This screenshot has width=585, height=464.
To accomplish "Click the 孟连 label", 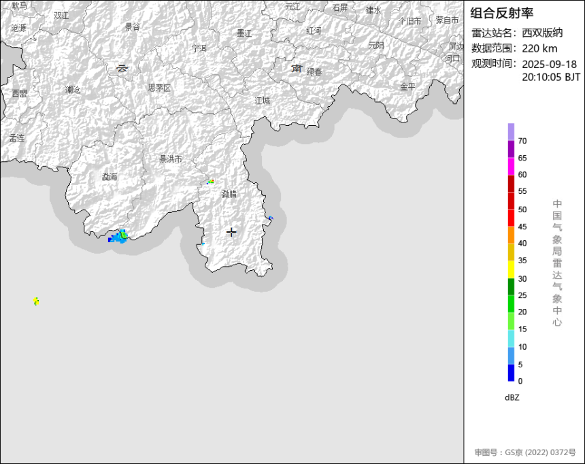I will click(x=17, y=138).
